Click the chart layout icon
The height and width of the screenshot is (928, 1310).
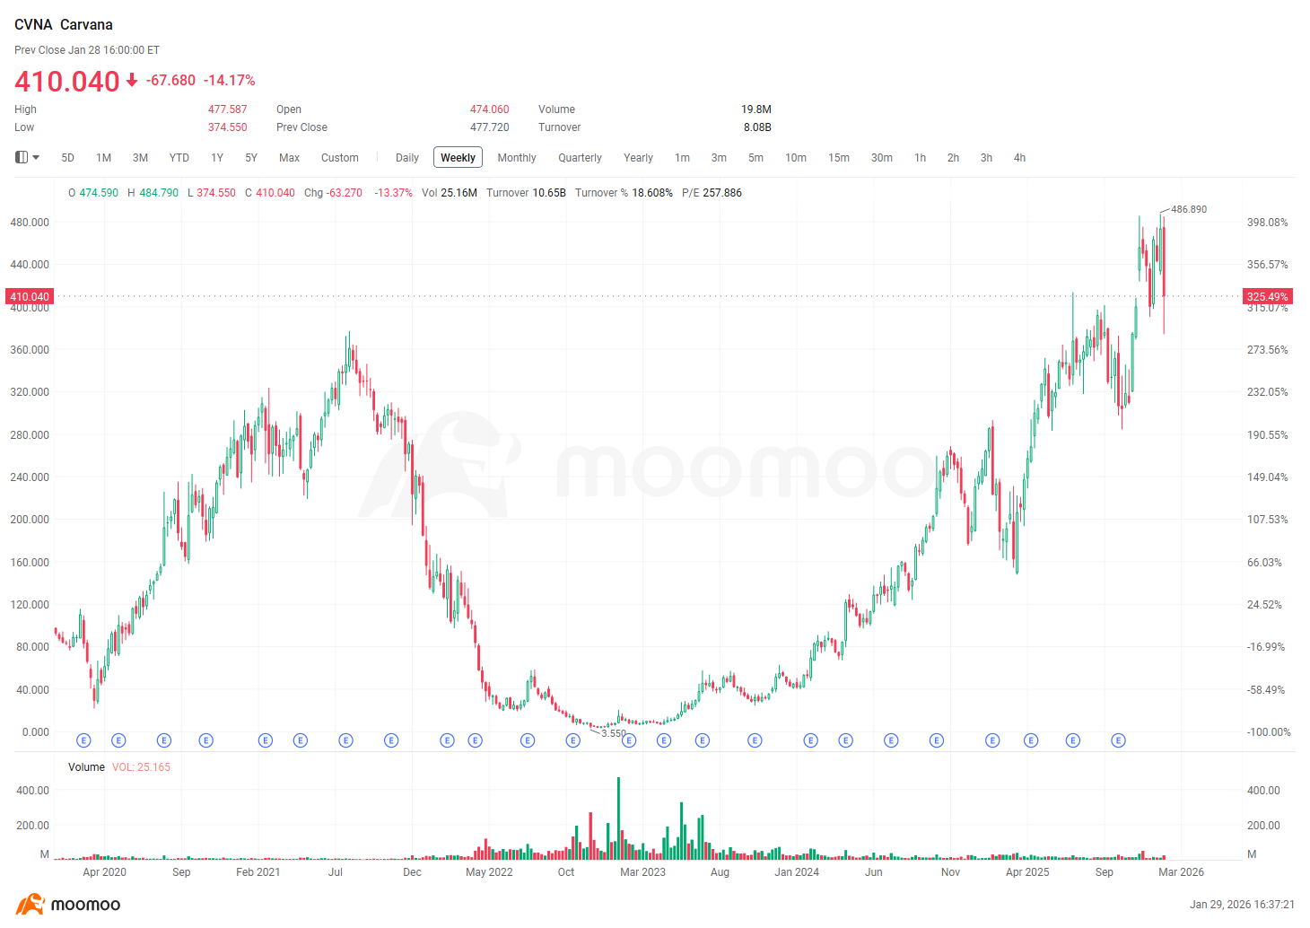(x=22, y=157)
